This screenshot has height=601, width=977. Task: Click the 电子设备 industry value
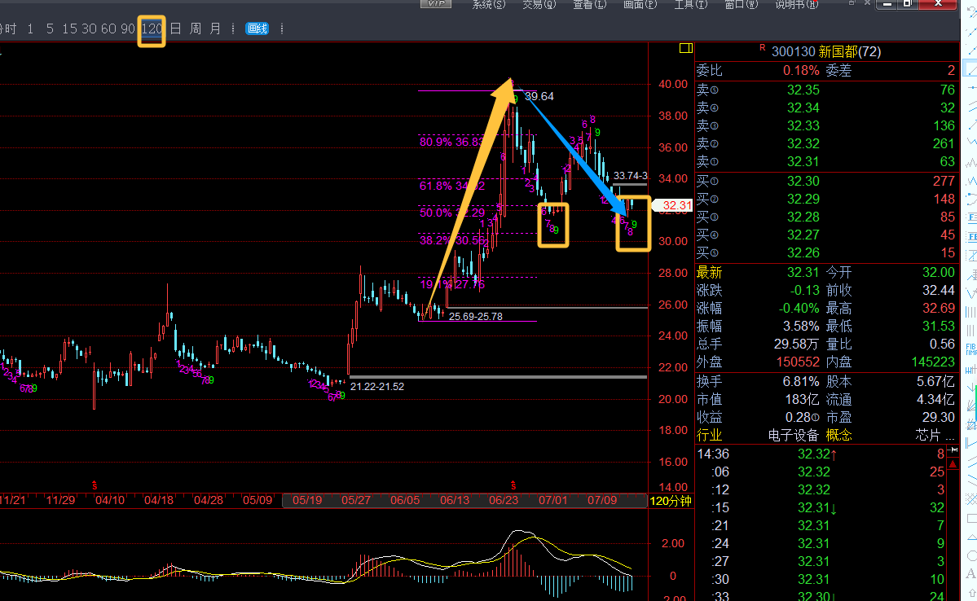coord(794,435)
